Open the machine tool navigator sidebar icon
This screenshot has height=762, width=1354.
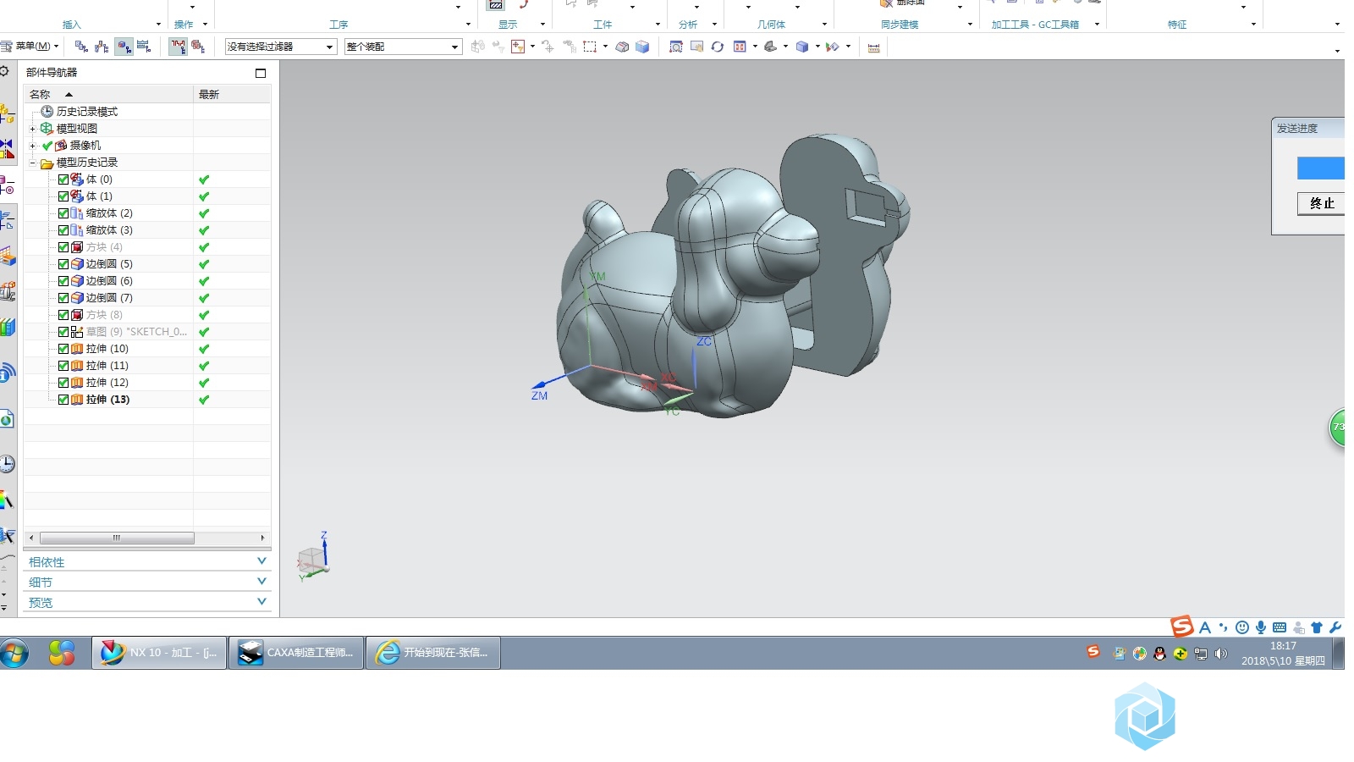[7, 291]
